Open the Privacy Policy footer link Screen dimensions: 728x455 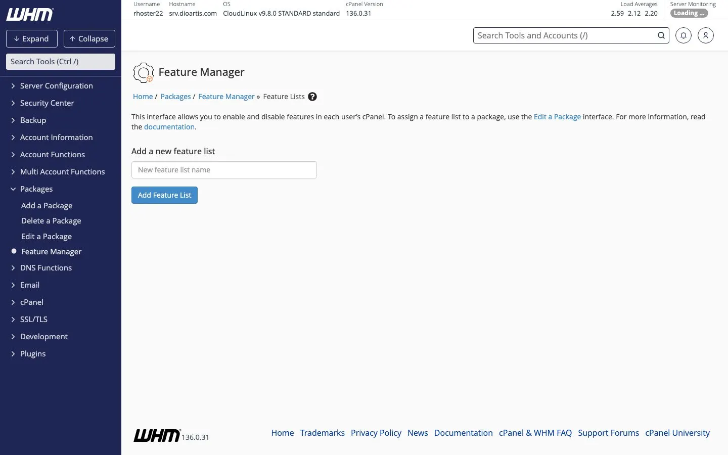click(x=376, y=433)
